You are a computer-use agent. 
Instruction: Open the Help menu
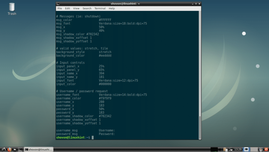tap(112, 8)
